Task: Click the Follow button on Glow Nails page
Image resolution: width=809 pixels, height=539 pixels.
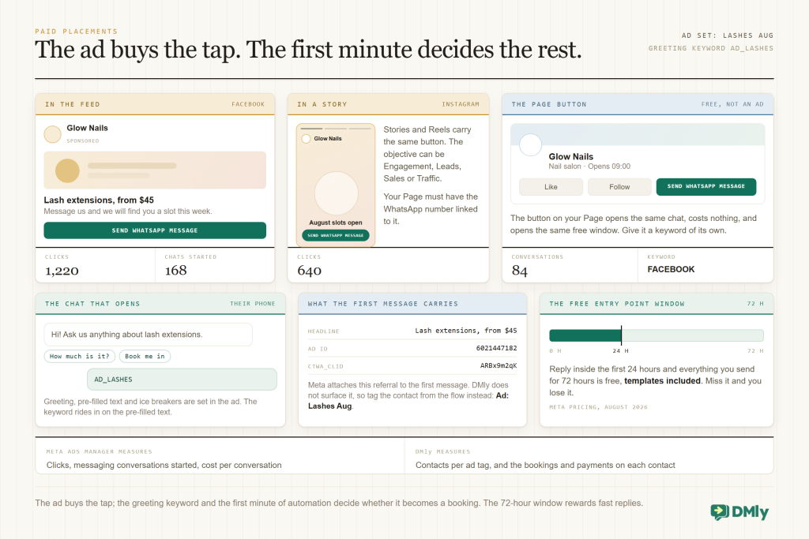Action: pyautogui.click(x=619, y=187)
